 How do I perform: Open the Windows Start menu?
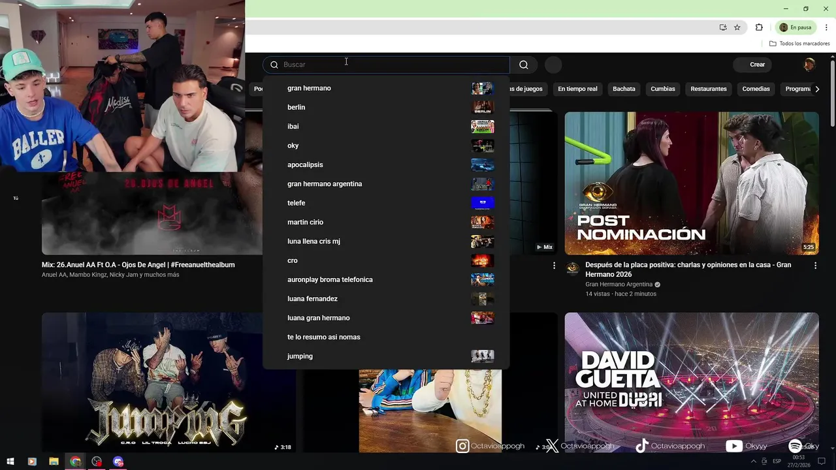pos(10,462)
